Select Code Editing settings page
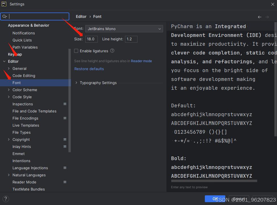 tap(24, 76)
